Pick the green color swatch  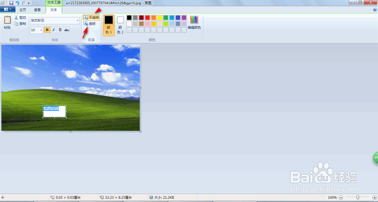166,18
